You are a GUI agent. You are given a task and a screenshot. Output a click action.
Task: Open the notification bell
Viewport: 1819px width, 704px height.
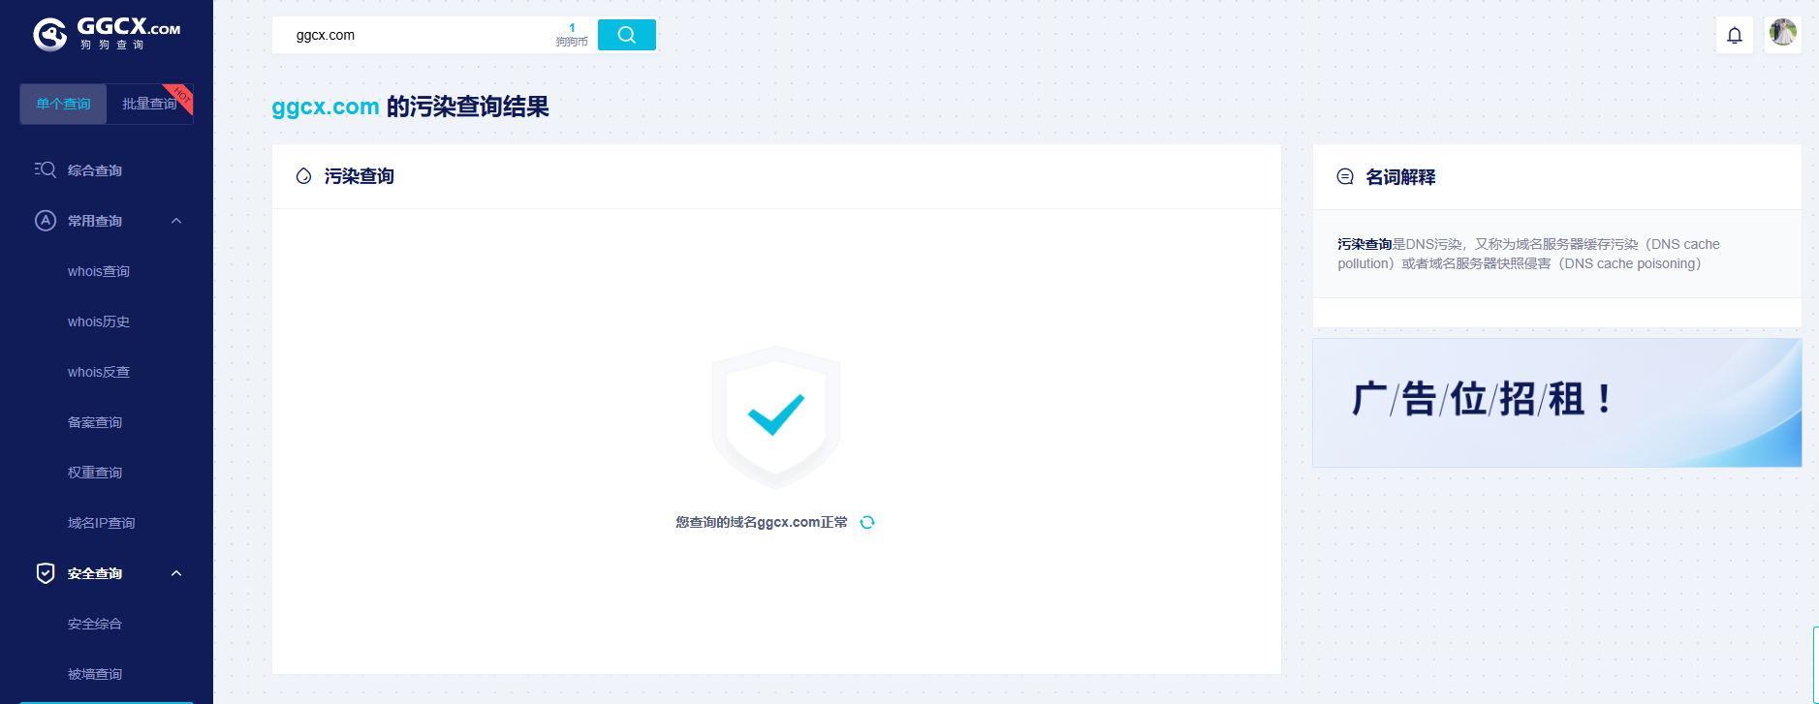tap(1735, 36)
